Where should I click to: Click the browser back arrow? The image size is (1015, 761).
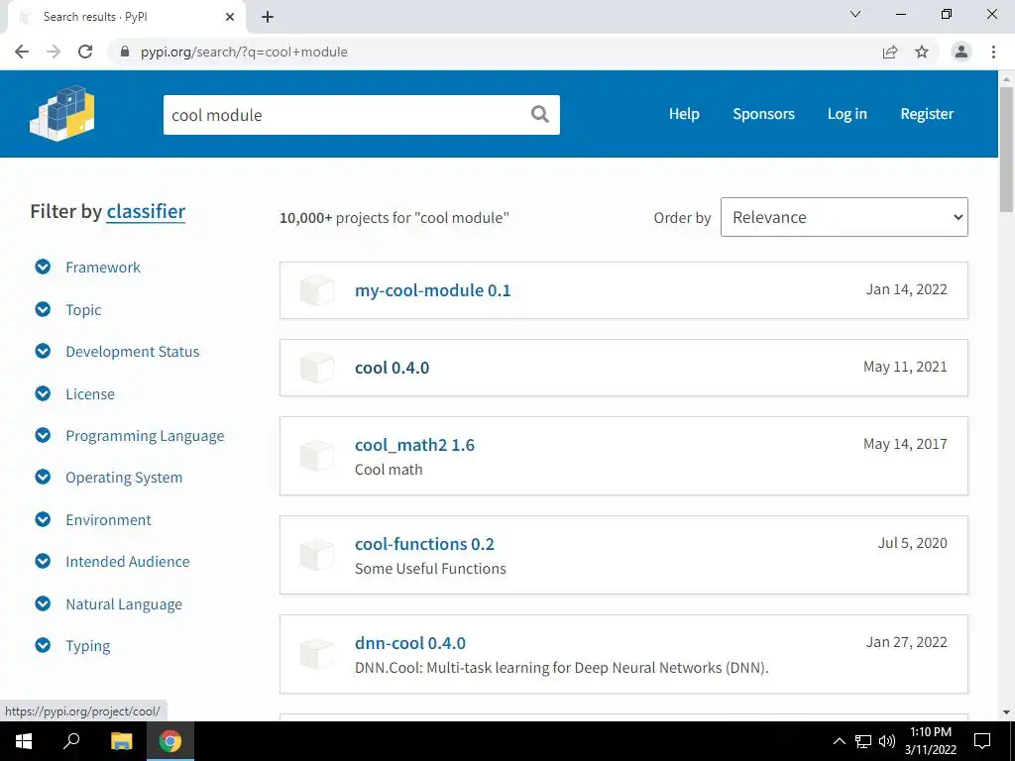tap(22, 52)
